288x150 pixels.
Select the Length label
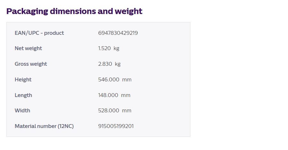click(23, 95)
